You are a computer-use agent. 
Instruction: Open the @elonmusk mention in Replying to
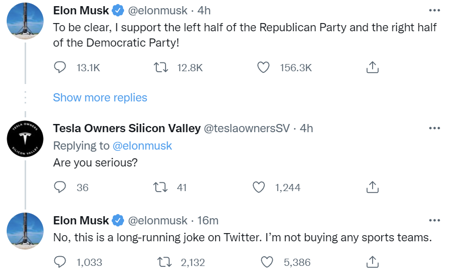click(142, 145)
